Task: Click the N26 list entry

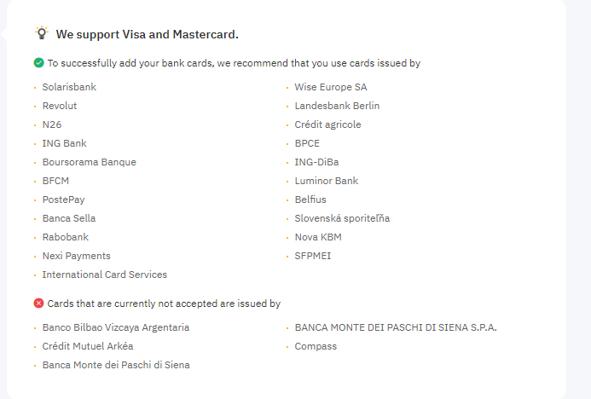Action: click(52, 124)
